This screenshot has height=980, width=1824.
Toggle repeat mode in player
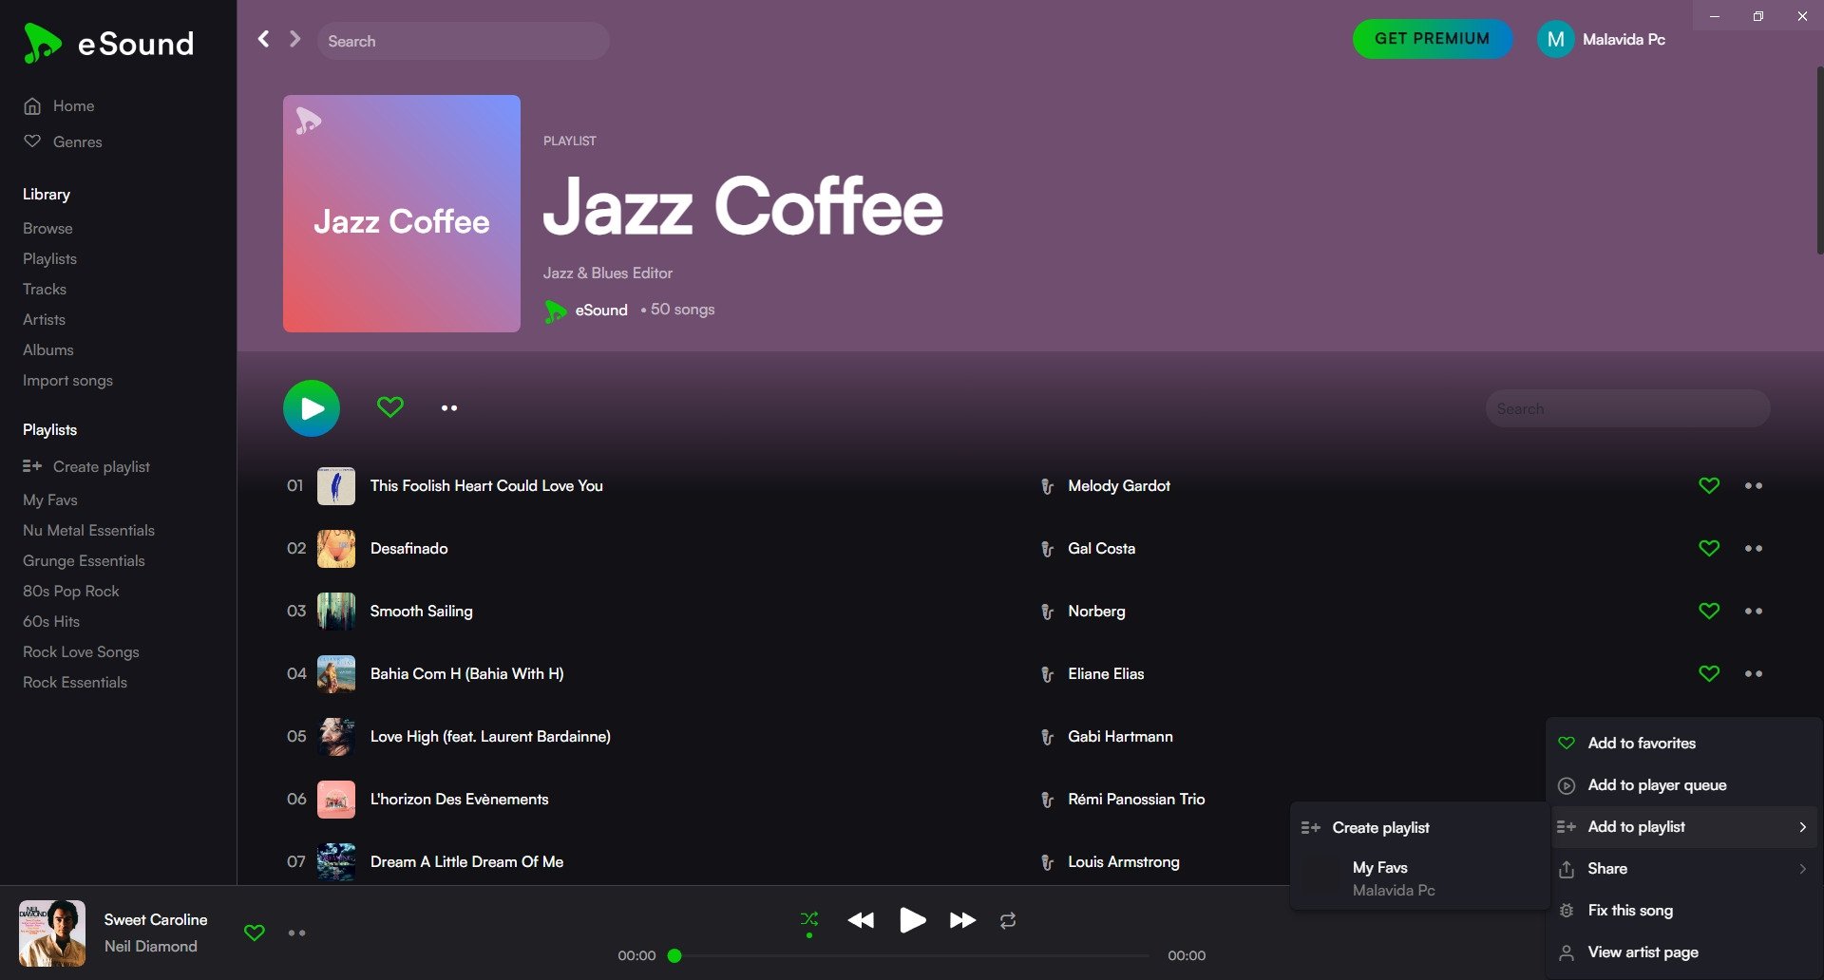pyautogui.click(x=1008, y=920)
